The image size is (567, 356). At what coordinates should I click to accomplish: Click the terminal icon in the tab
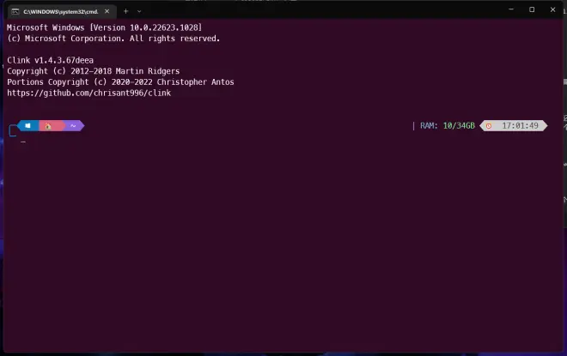click(x=15, y=11)
